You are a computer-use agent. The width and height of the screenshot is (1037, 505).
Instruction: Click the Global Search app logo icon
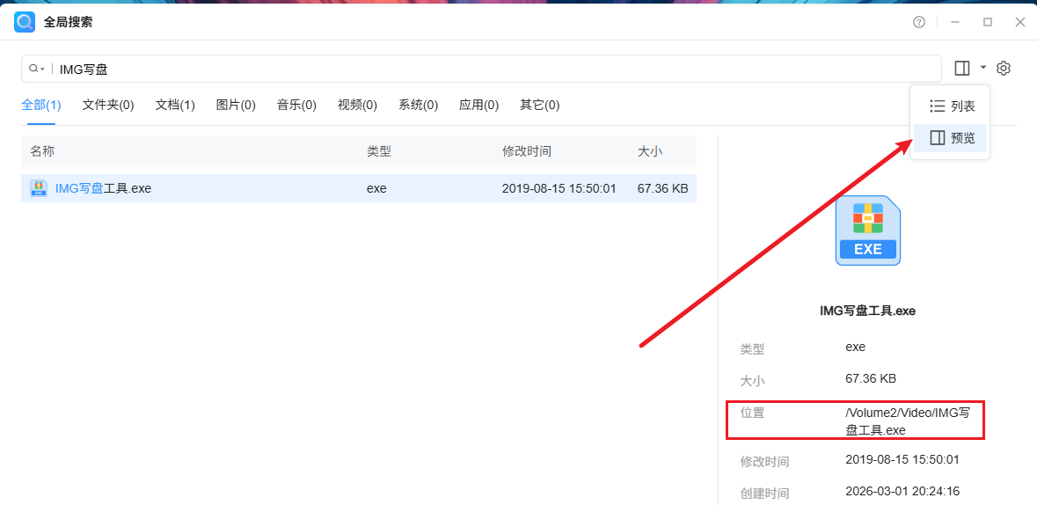[25, 22]
